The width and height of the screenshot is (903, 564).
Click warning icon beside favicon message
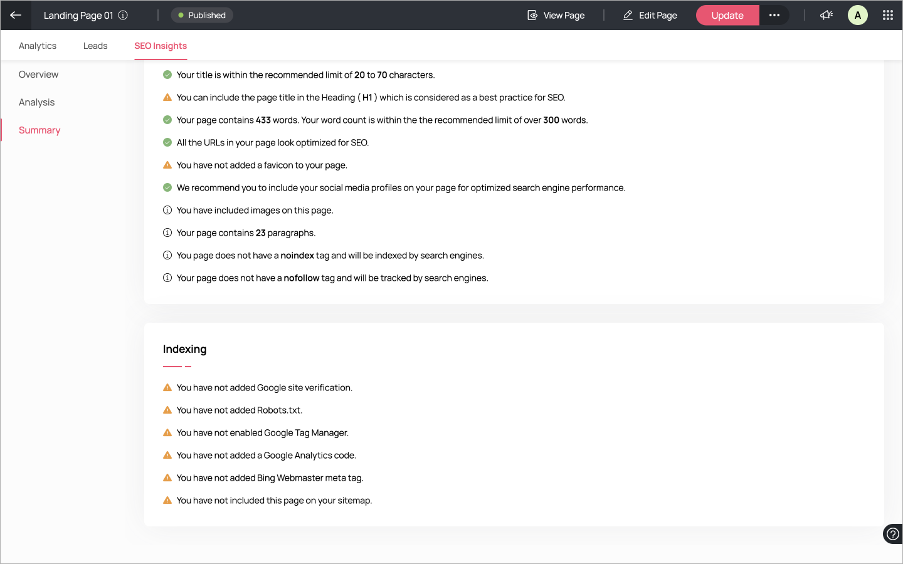(x=167, y=165)
